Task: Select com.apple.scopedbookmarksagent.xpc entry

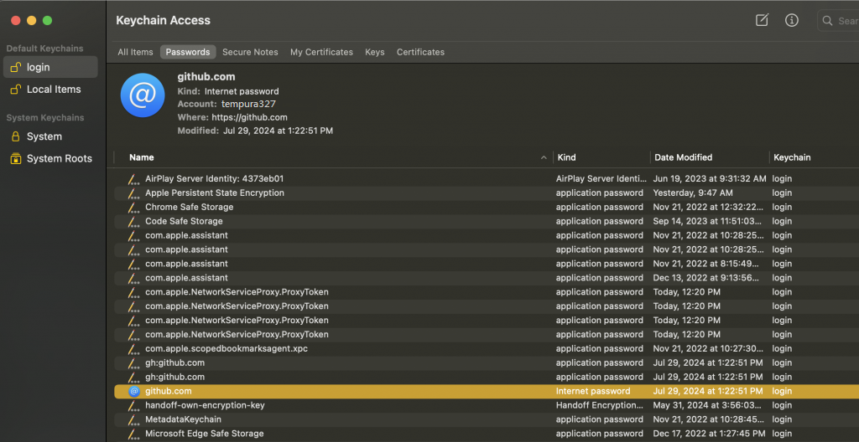Action: click(487, 348)
